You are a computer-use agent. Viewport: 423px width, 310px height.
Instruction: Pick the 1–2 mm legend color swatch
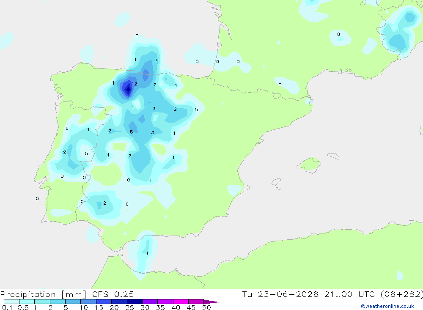pos(42,302)
